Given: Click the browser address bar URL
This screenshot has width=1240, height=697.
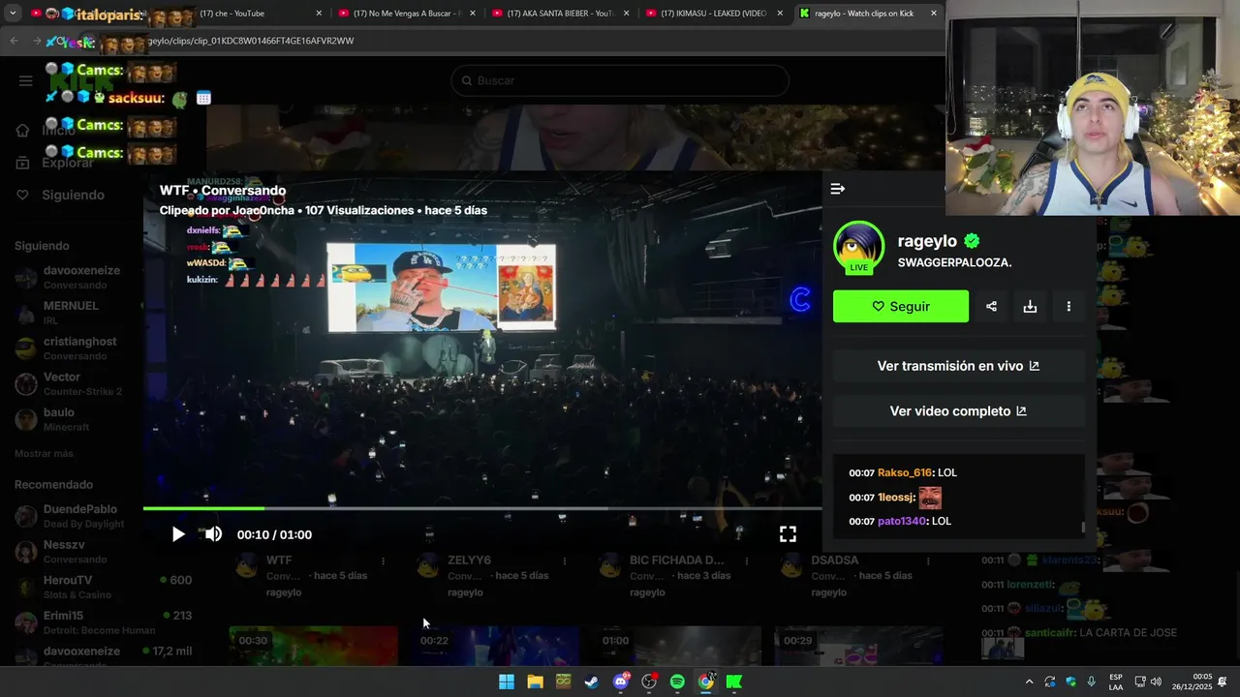Looking at the screenshot, I should pos(252,41).
